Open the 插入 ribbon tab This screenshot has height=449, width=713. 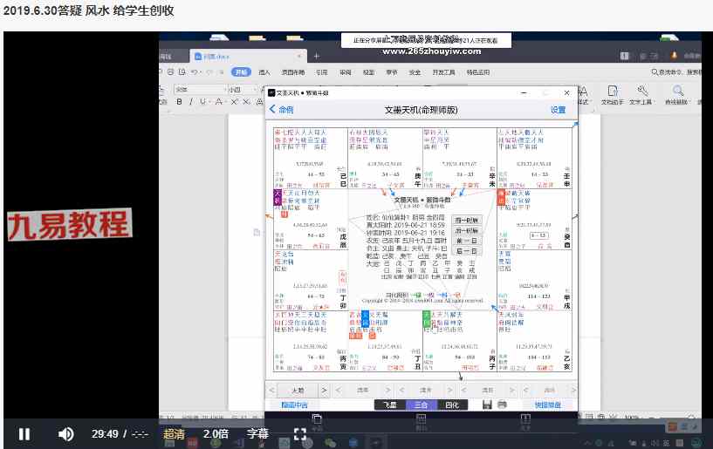click(264, 73)
